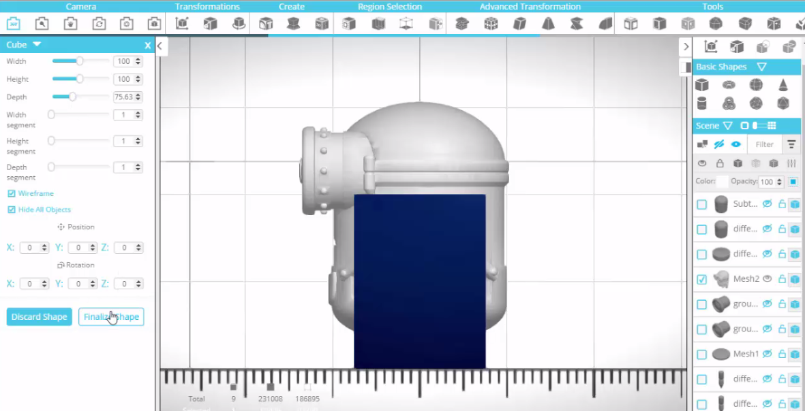Viewport: 805px width, 411px height.
Task: Toggle visibility eye on Mesh1 row
Action: pos(767,354)
